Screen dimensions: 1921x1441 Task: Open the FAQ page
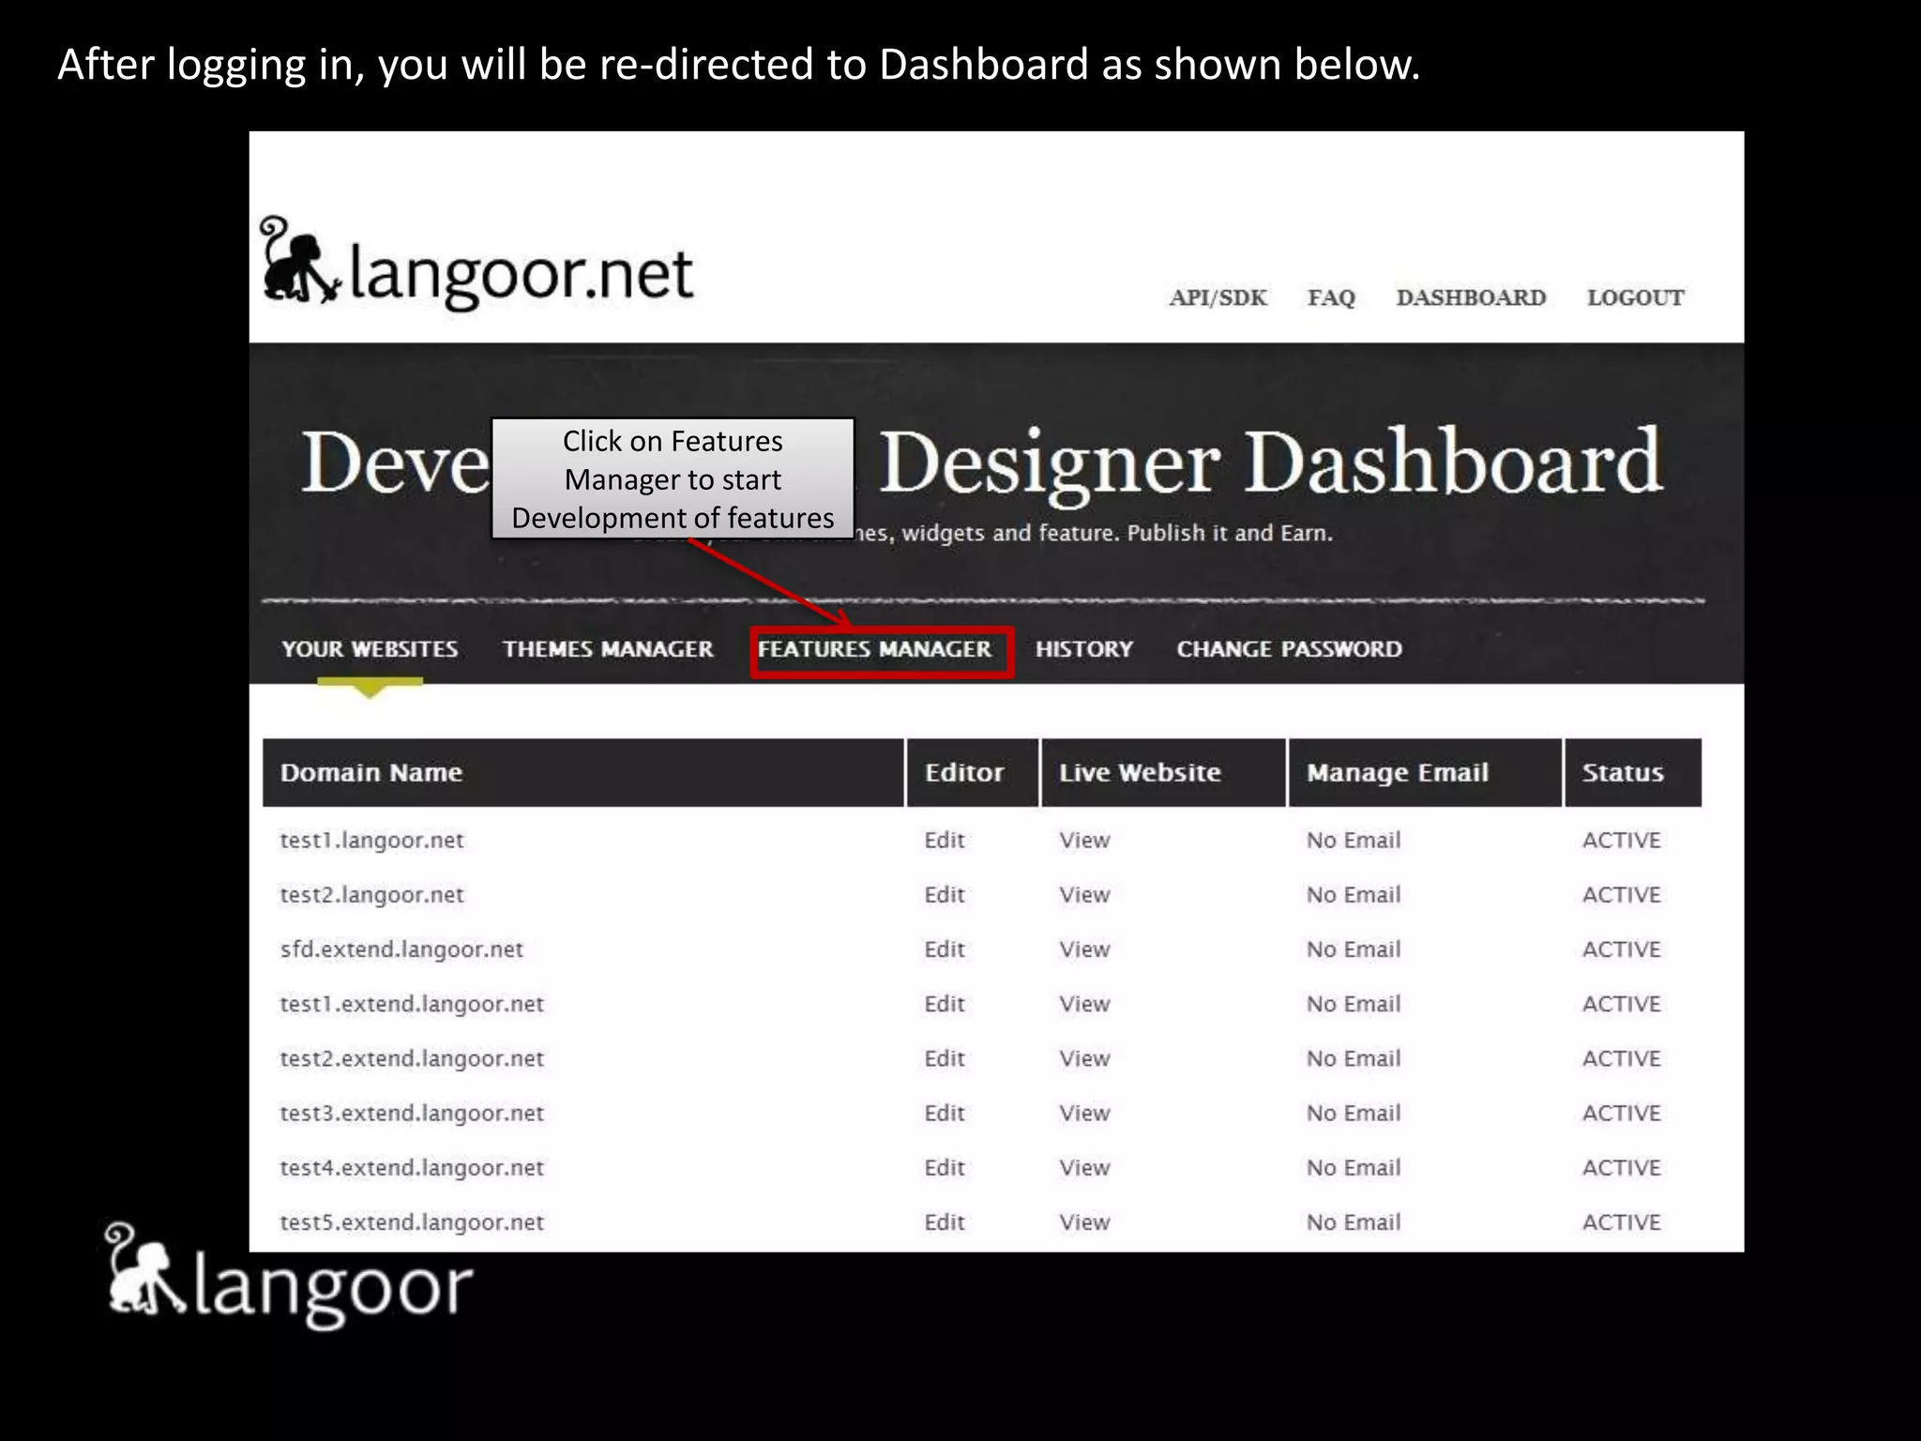pos(1331,297)
